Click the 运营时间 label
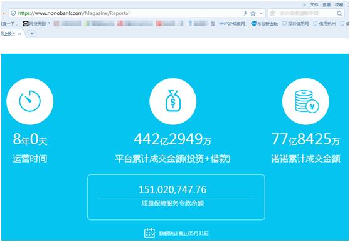The image size is (350, 242). click(30, 159)
